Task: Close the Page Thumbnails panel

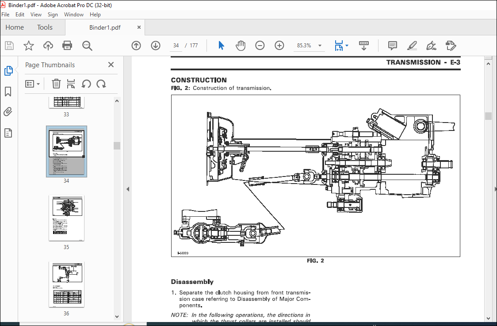Action: 111,65
